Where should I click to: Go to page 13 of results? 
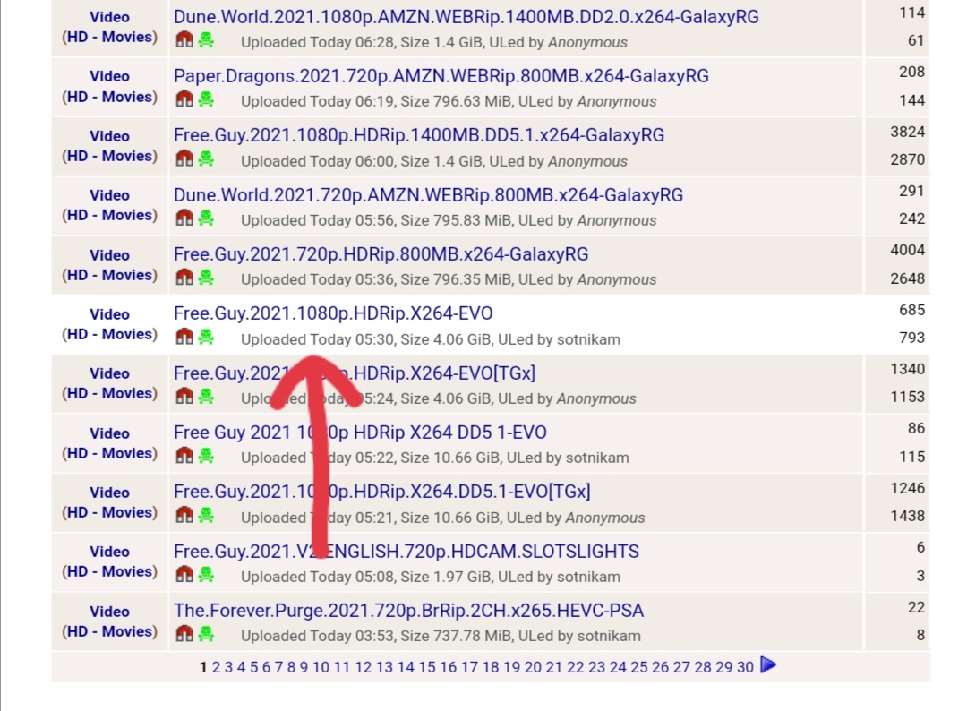click(384, 667)
